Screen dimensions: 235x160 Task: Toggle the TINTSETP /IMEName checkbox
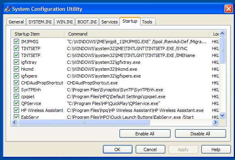pyautogui.click(x=16, y=55)
